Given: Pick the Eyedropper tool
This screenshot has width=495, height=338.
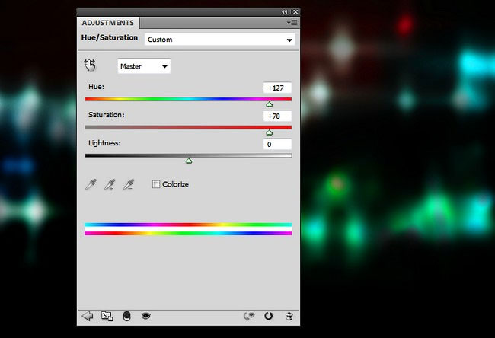Looking at the screenshot, I should coord(91,184).
